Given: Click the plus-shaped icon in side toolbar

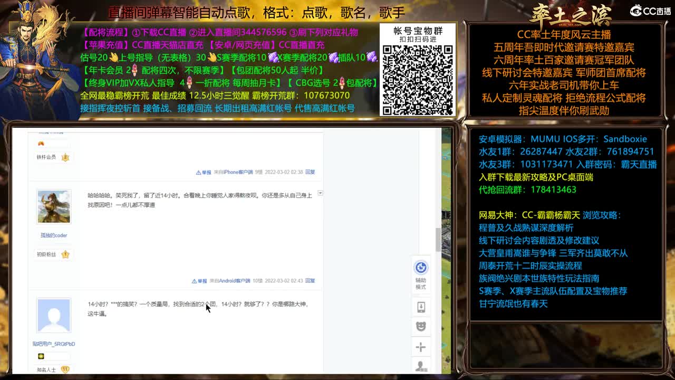Looking at the screenshot, I should point(421,347).
